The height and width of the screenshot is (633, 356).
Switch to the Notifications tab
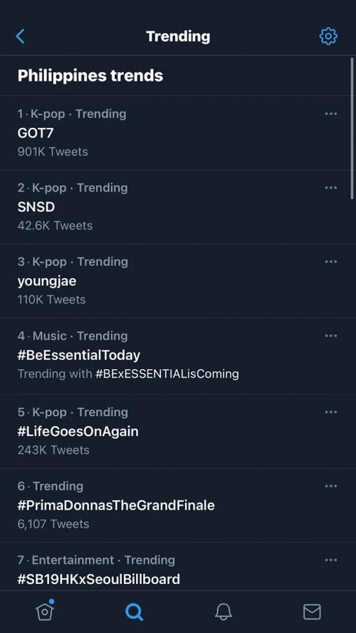[x=223, y=612]
